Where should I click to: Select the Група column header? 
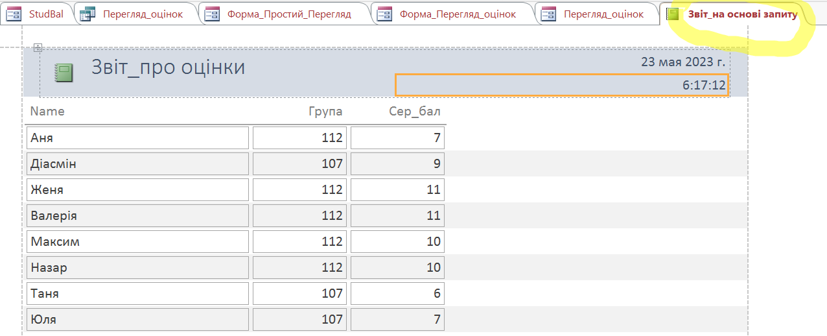point(325,112)
